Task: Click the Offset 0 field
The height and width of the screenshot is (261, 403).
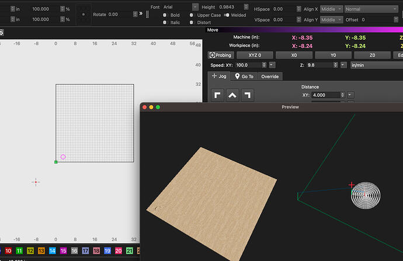Action: coord(377,20)
